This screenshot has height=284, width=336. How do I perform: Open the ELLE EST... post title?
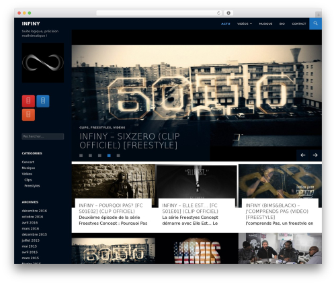[190, 208]
